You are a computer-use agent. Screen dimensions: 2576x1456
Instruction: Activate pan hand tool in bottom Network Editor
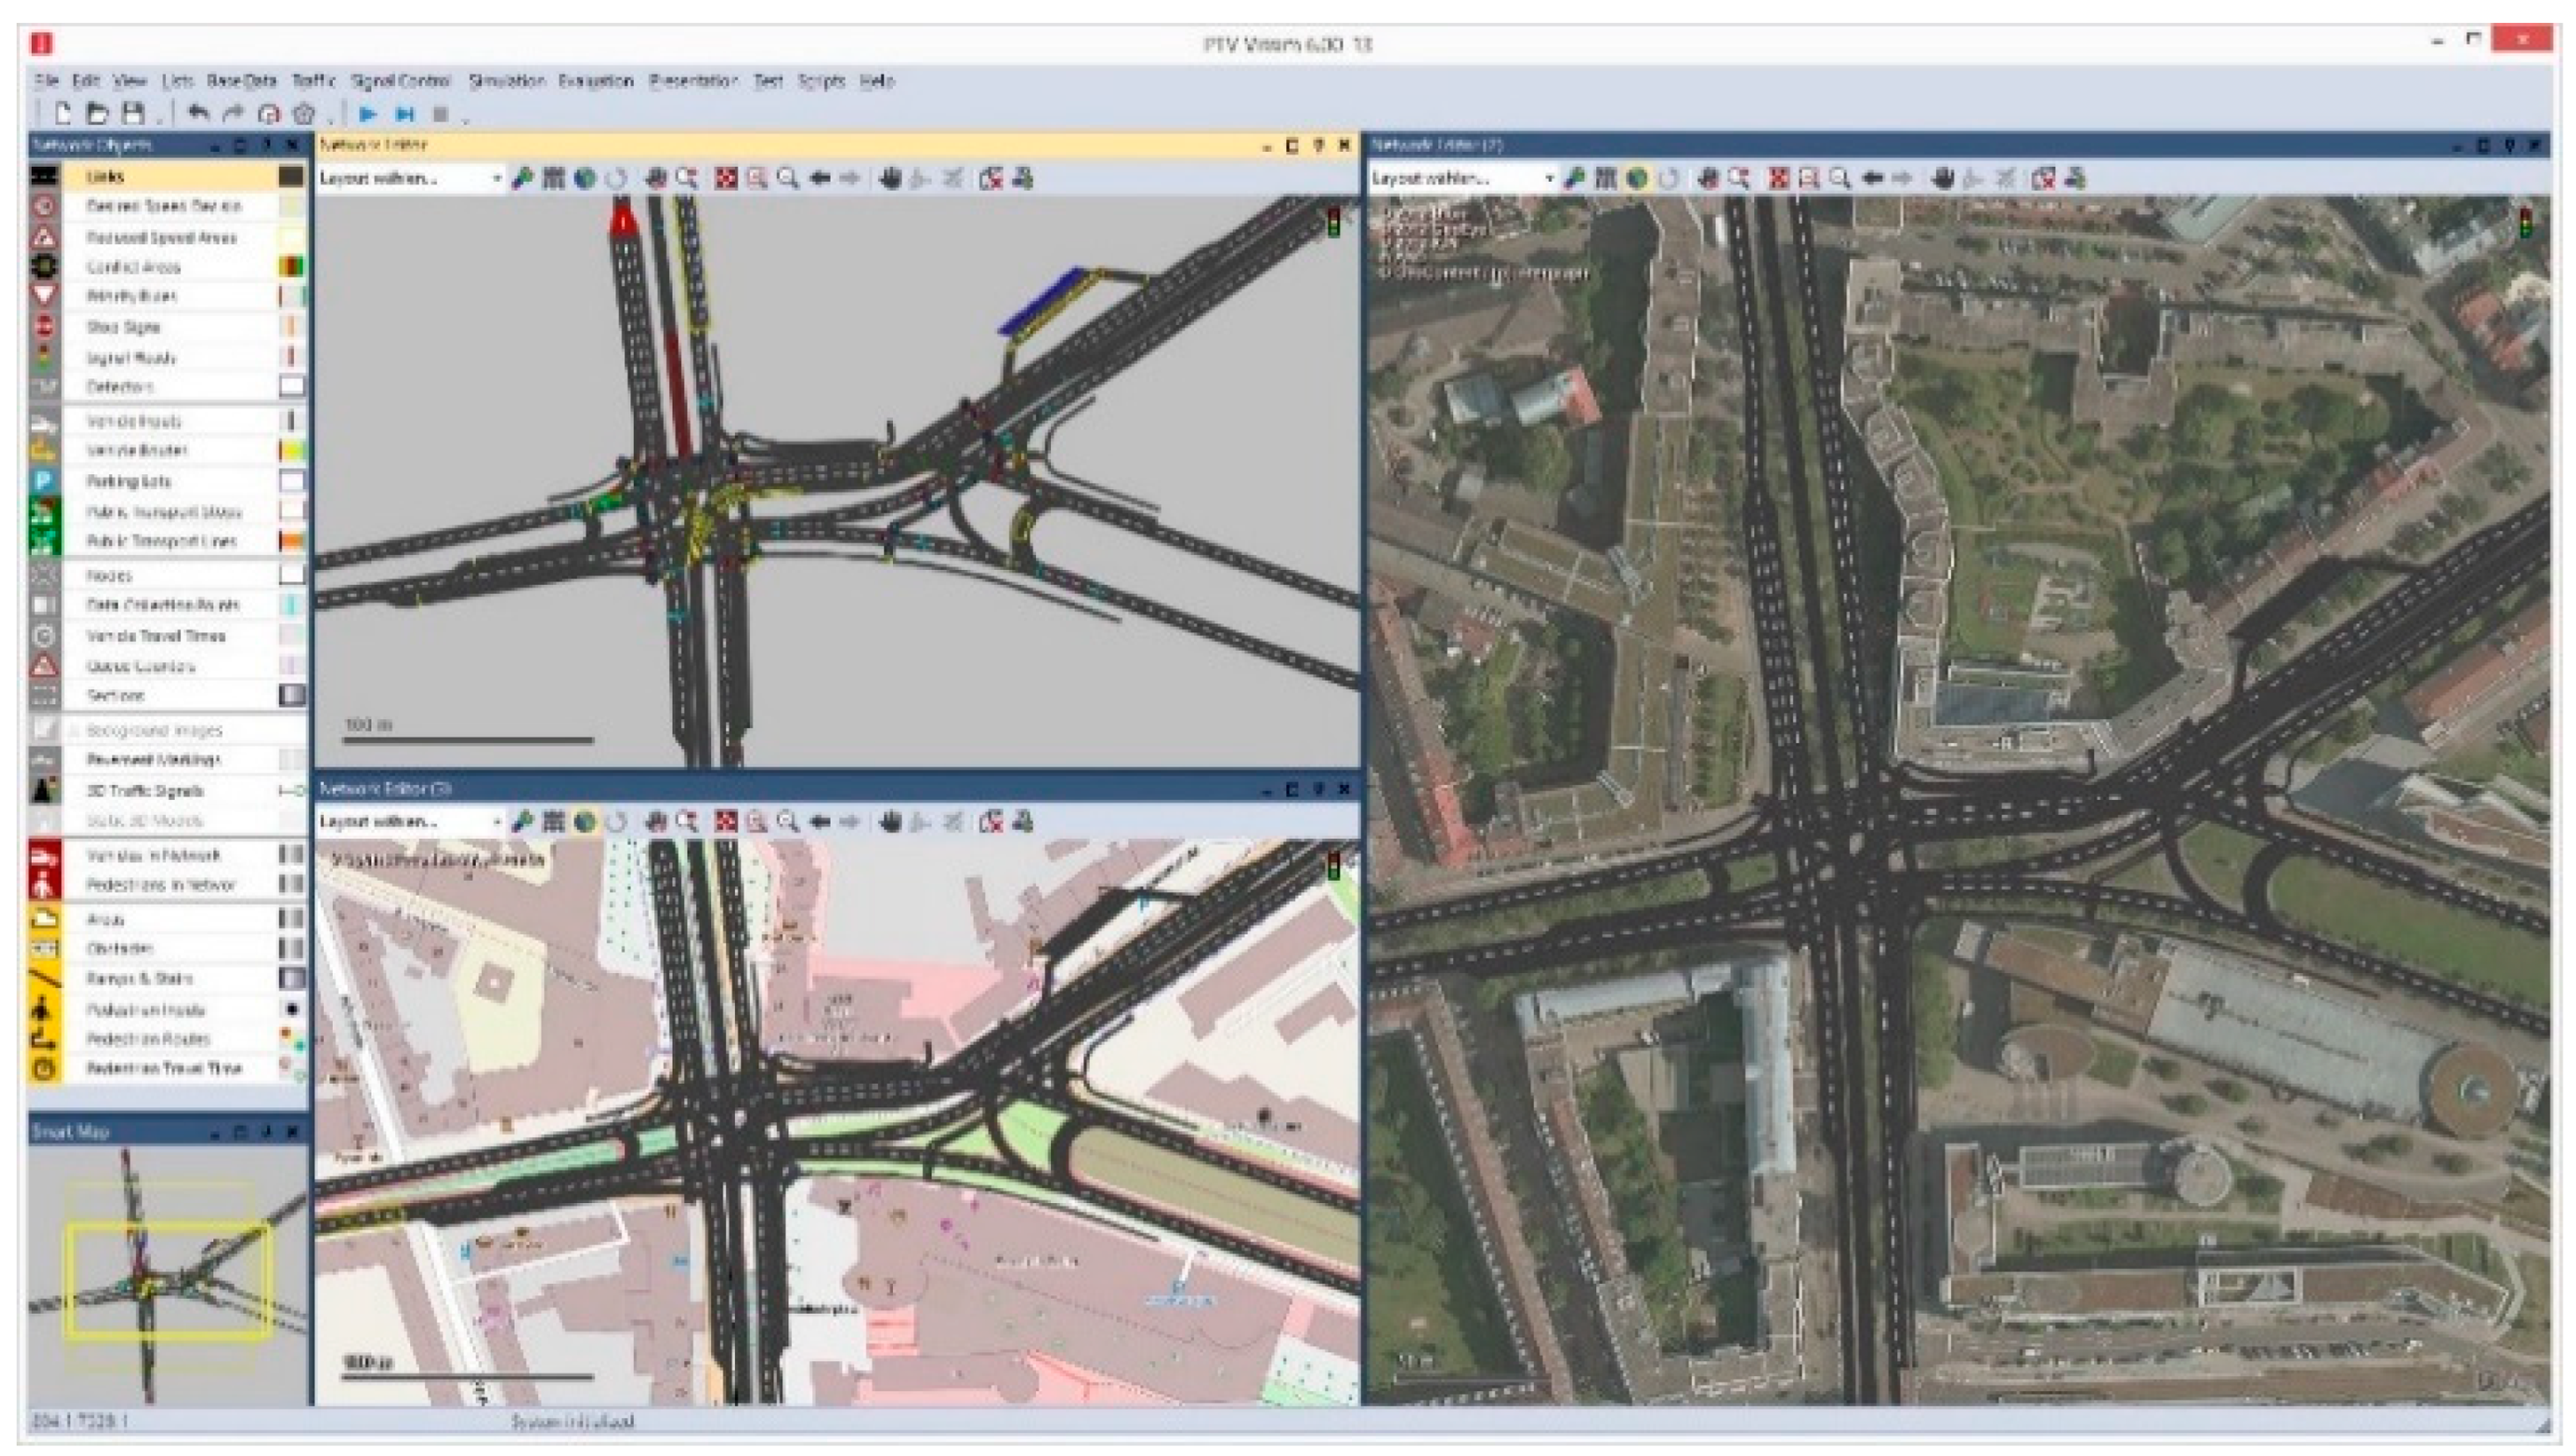[x=890, y=822]
